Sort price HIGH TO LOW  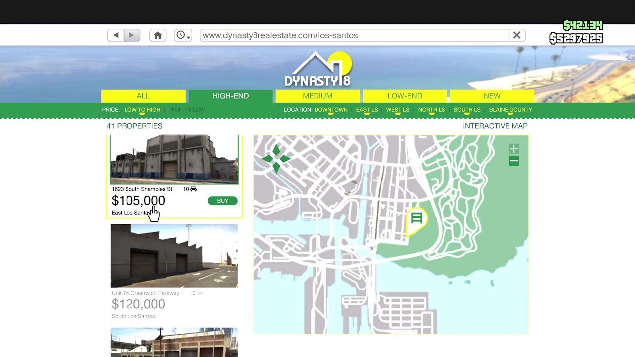tap(187, 110)
